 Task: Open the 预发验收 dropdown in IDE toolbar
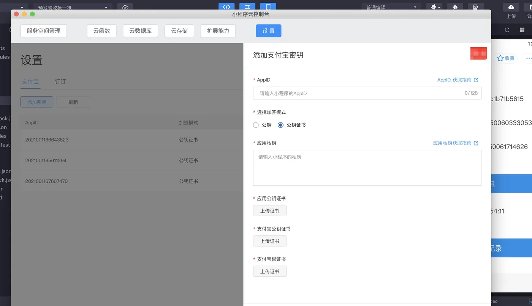tap(73, 7)
